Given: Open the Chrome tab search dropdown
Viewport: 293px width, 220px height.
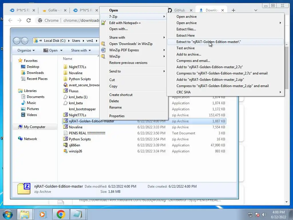Looking at the screenshot, I should pyautogui.click(x=256, y=10).
